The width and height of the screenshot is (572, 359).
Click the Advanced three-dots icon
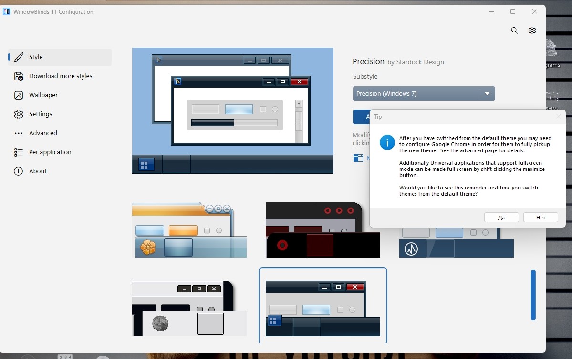(19, 133)
